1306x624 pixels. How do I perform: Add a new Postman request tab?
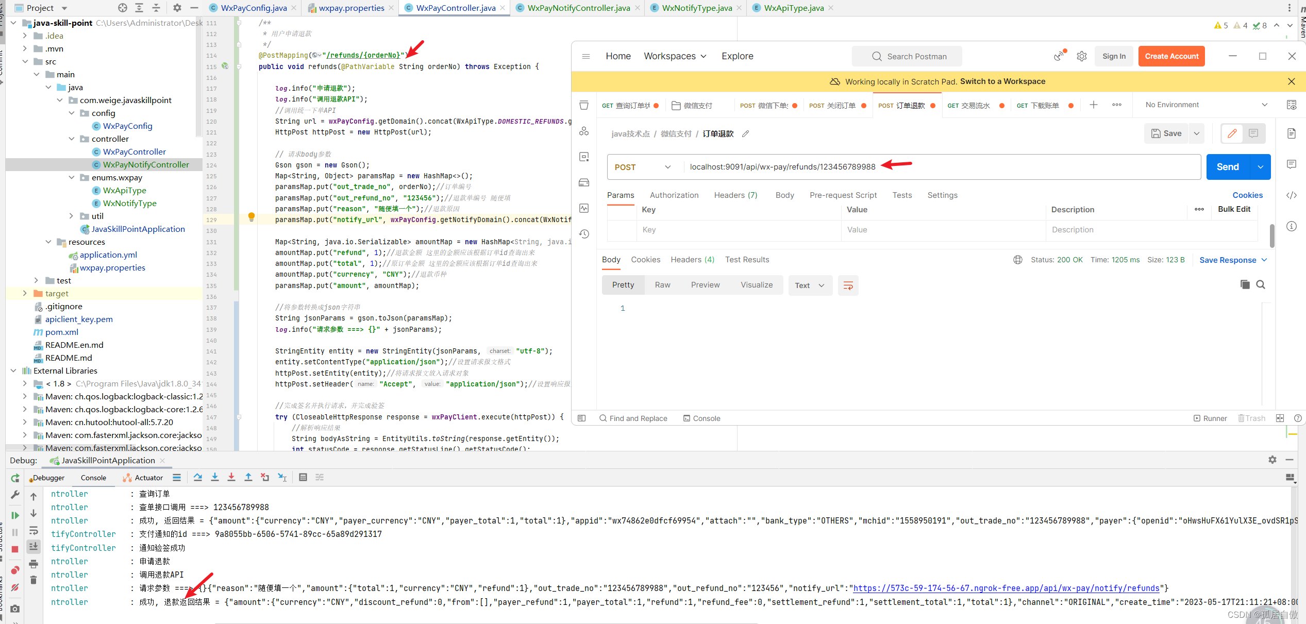1094,105
